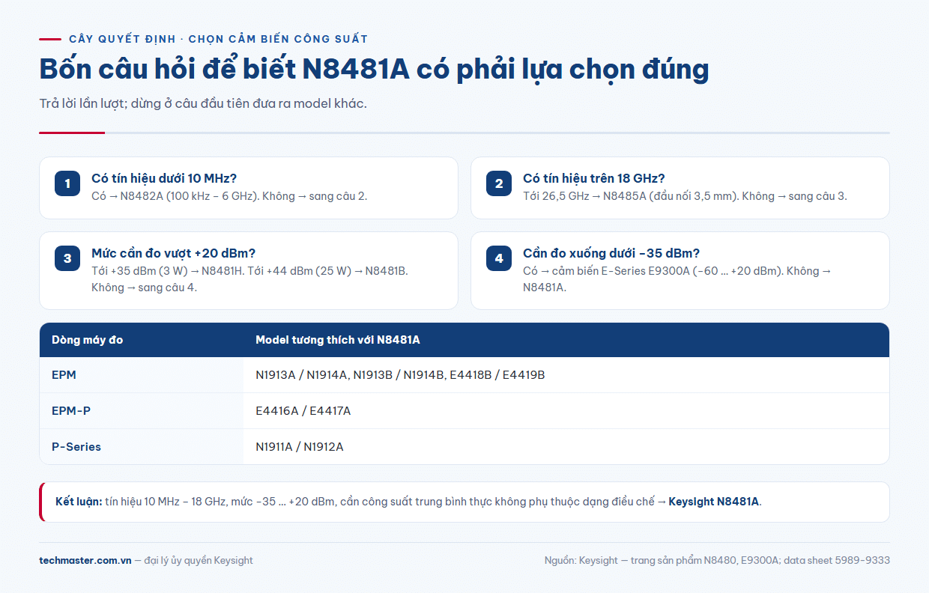Select the "EPM" row label in the table
The image size is (929, 593).
click(64, 374)
